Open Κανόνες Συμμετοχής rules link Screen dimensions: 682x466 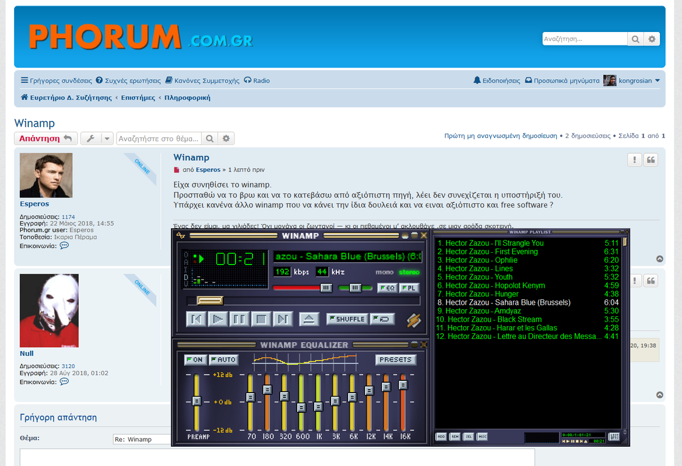(x=202, y=80)
